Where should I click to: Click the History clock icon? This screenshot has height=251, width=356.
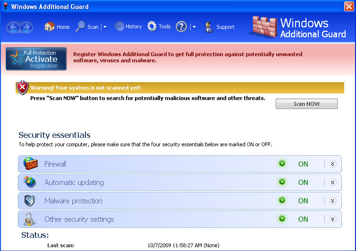119,26
